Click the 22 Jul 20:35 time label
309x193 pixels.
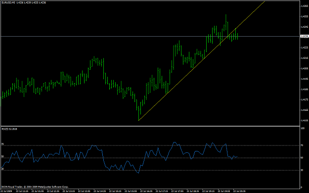(239, 191)
